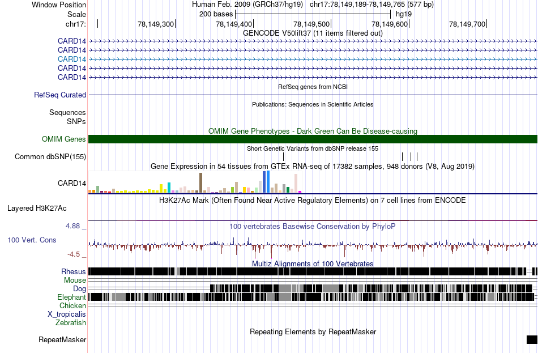Screen dimensions: 538x353
Task: Click the green bar at the left of GTEx chart
Action: (x=98, y=189)
